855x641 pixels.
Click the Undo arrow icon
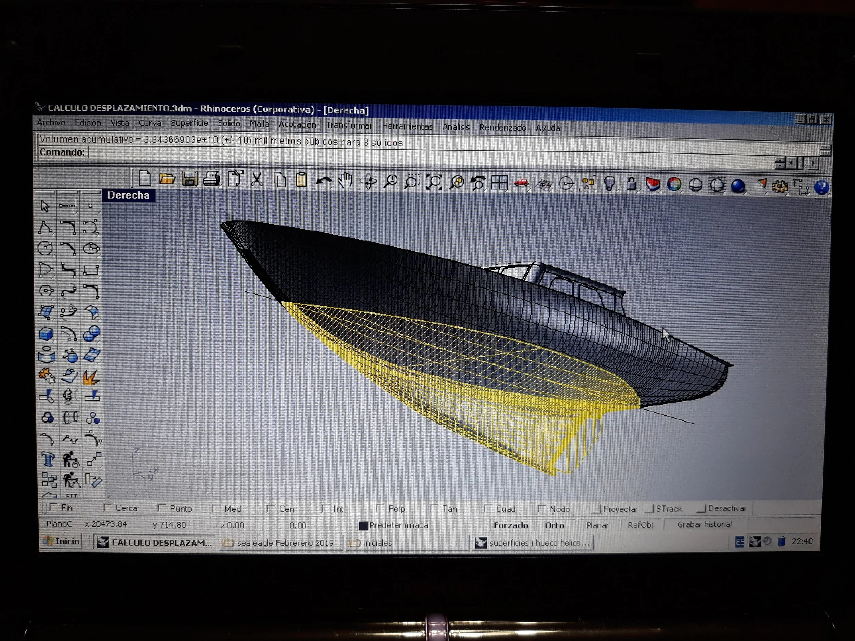(x=323, y=181)
